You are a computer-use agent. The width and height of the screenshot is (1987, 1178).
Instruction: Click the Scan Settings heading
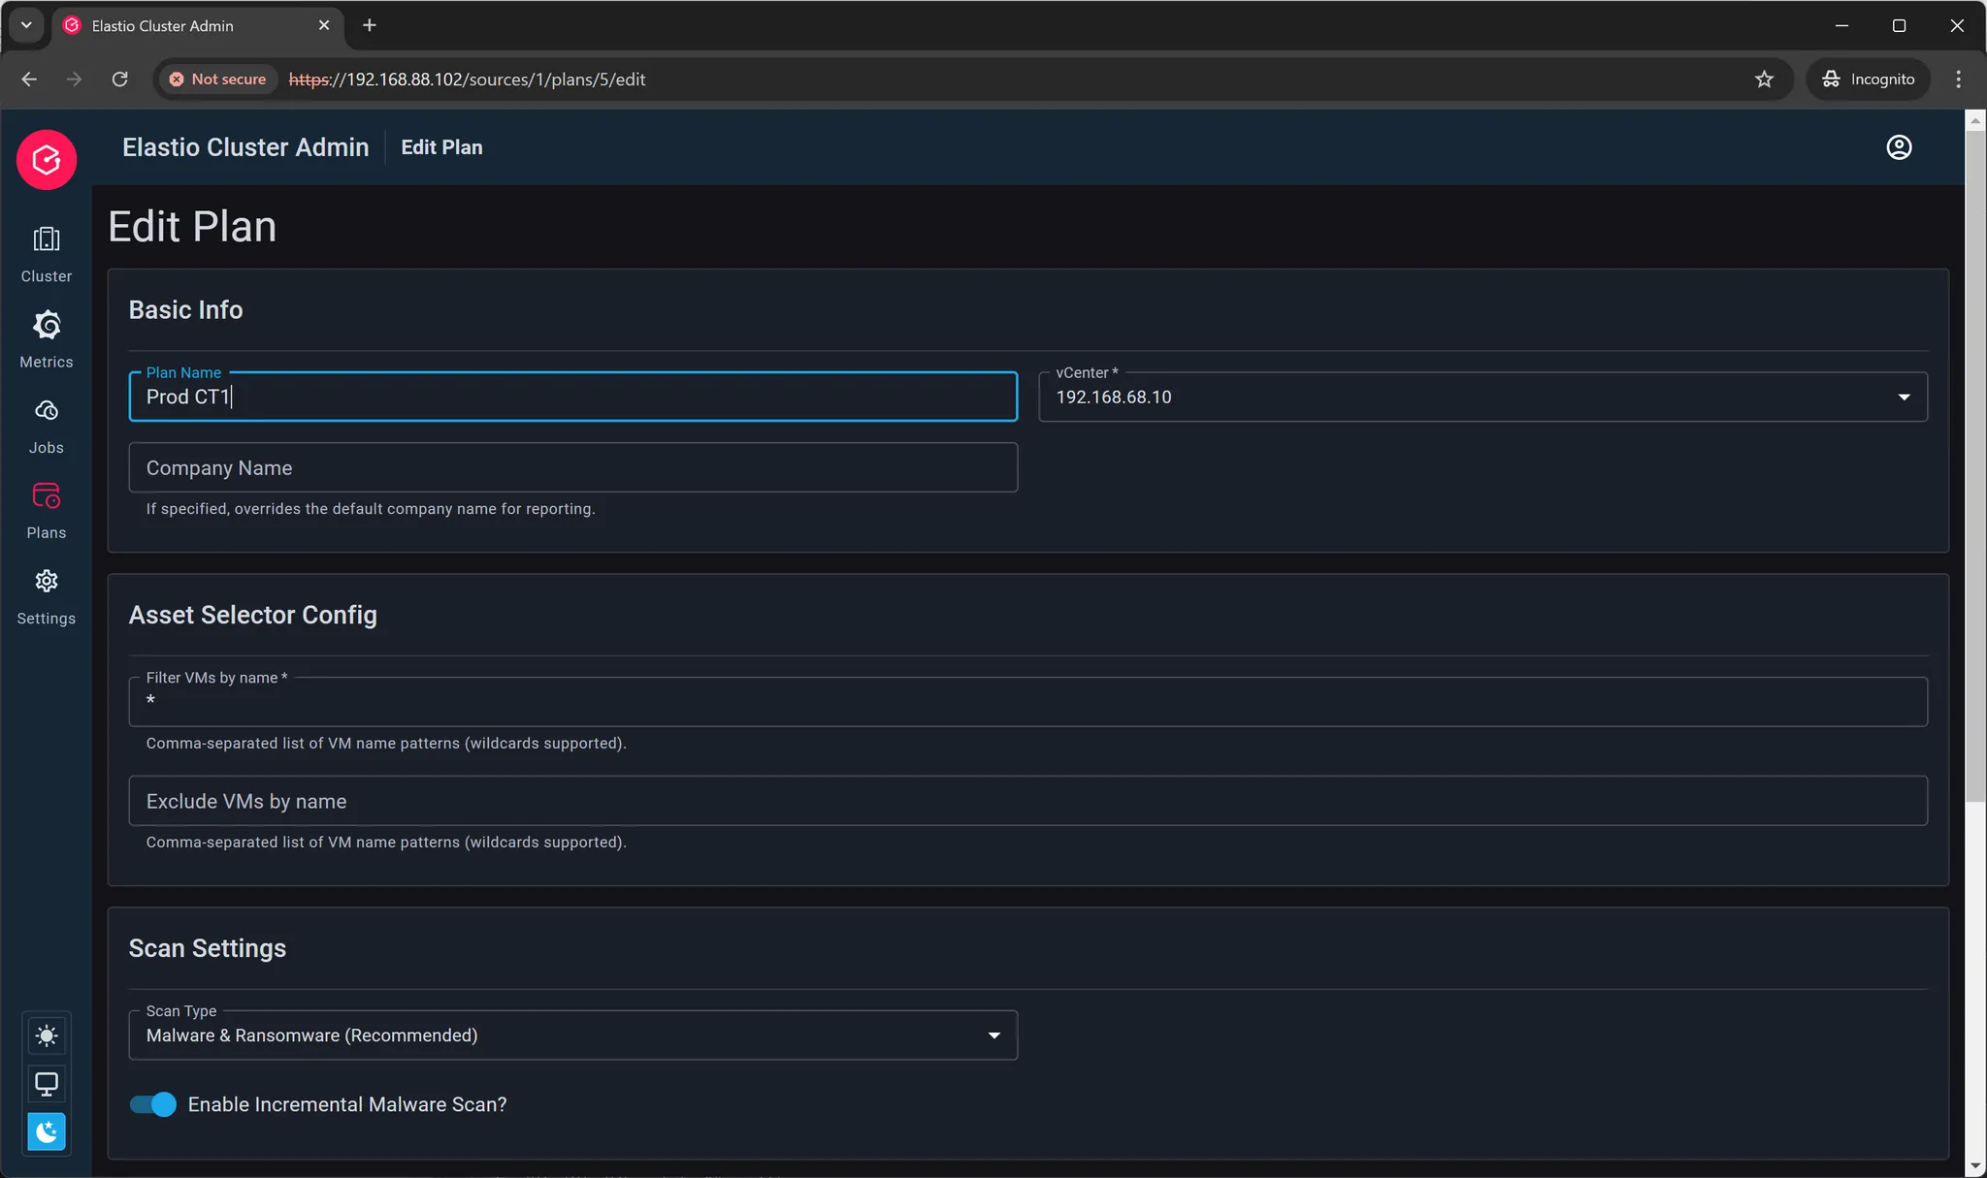pos(208,948)
